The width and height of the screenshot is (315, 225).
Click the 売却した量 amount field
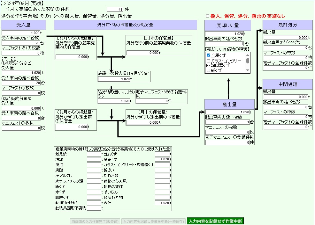[225, 34]
